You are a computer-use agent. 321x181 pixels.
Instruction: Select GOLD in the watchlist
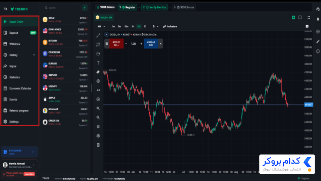tap(65, 19)
